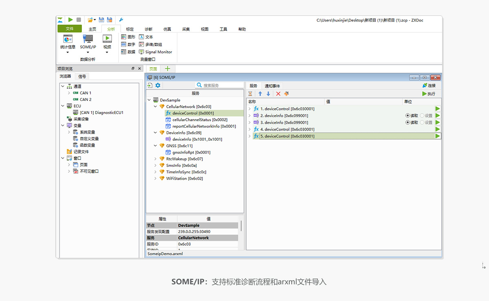Click the wrench icon in title bar
This screenshot has height=301, width=489.
click(x=121, y=20)
